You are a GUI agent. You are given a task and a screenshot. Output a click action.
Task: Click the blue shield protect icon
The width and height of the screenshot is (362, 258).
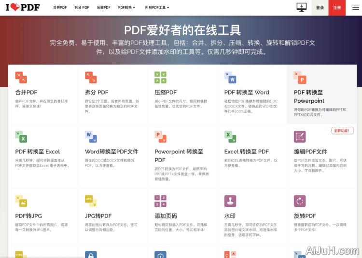pos(160,255)
